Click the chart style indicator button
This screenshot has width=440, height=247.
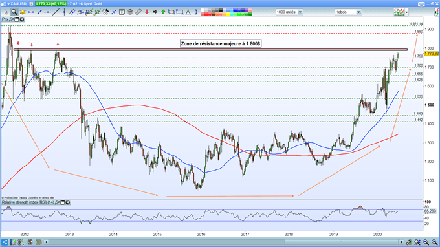coord(399,12)
